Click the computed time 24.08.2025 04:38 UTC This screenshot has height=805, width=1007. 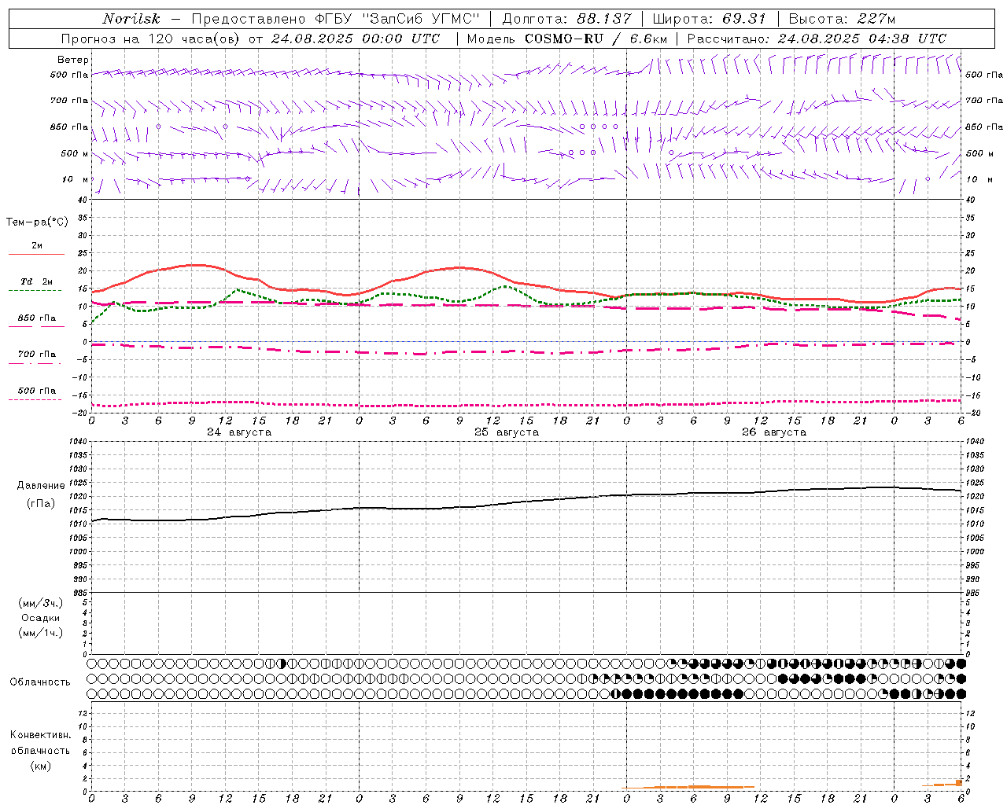[x=862, y=39]
